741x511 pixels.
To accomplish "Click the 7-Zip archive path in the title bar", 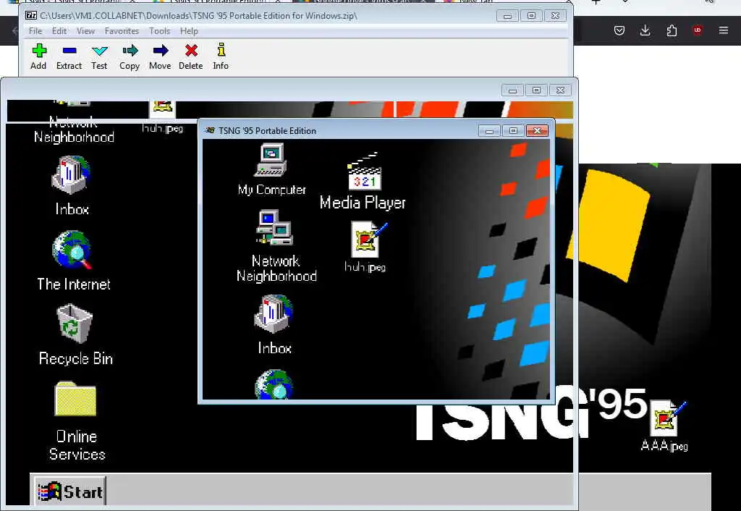I will coord(198,16).
